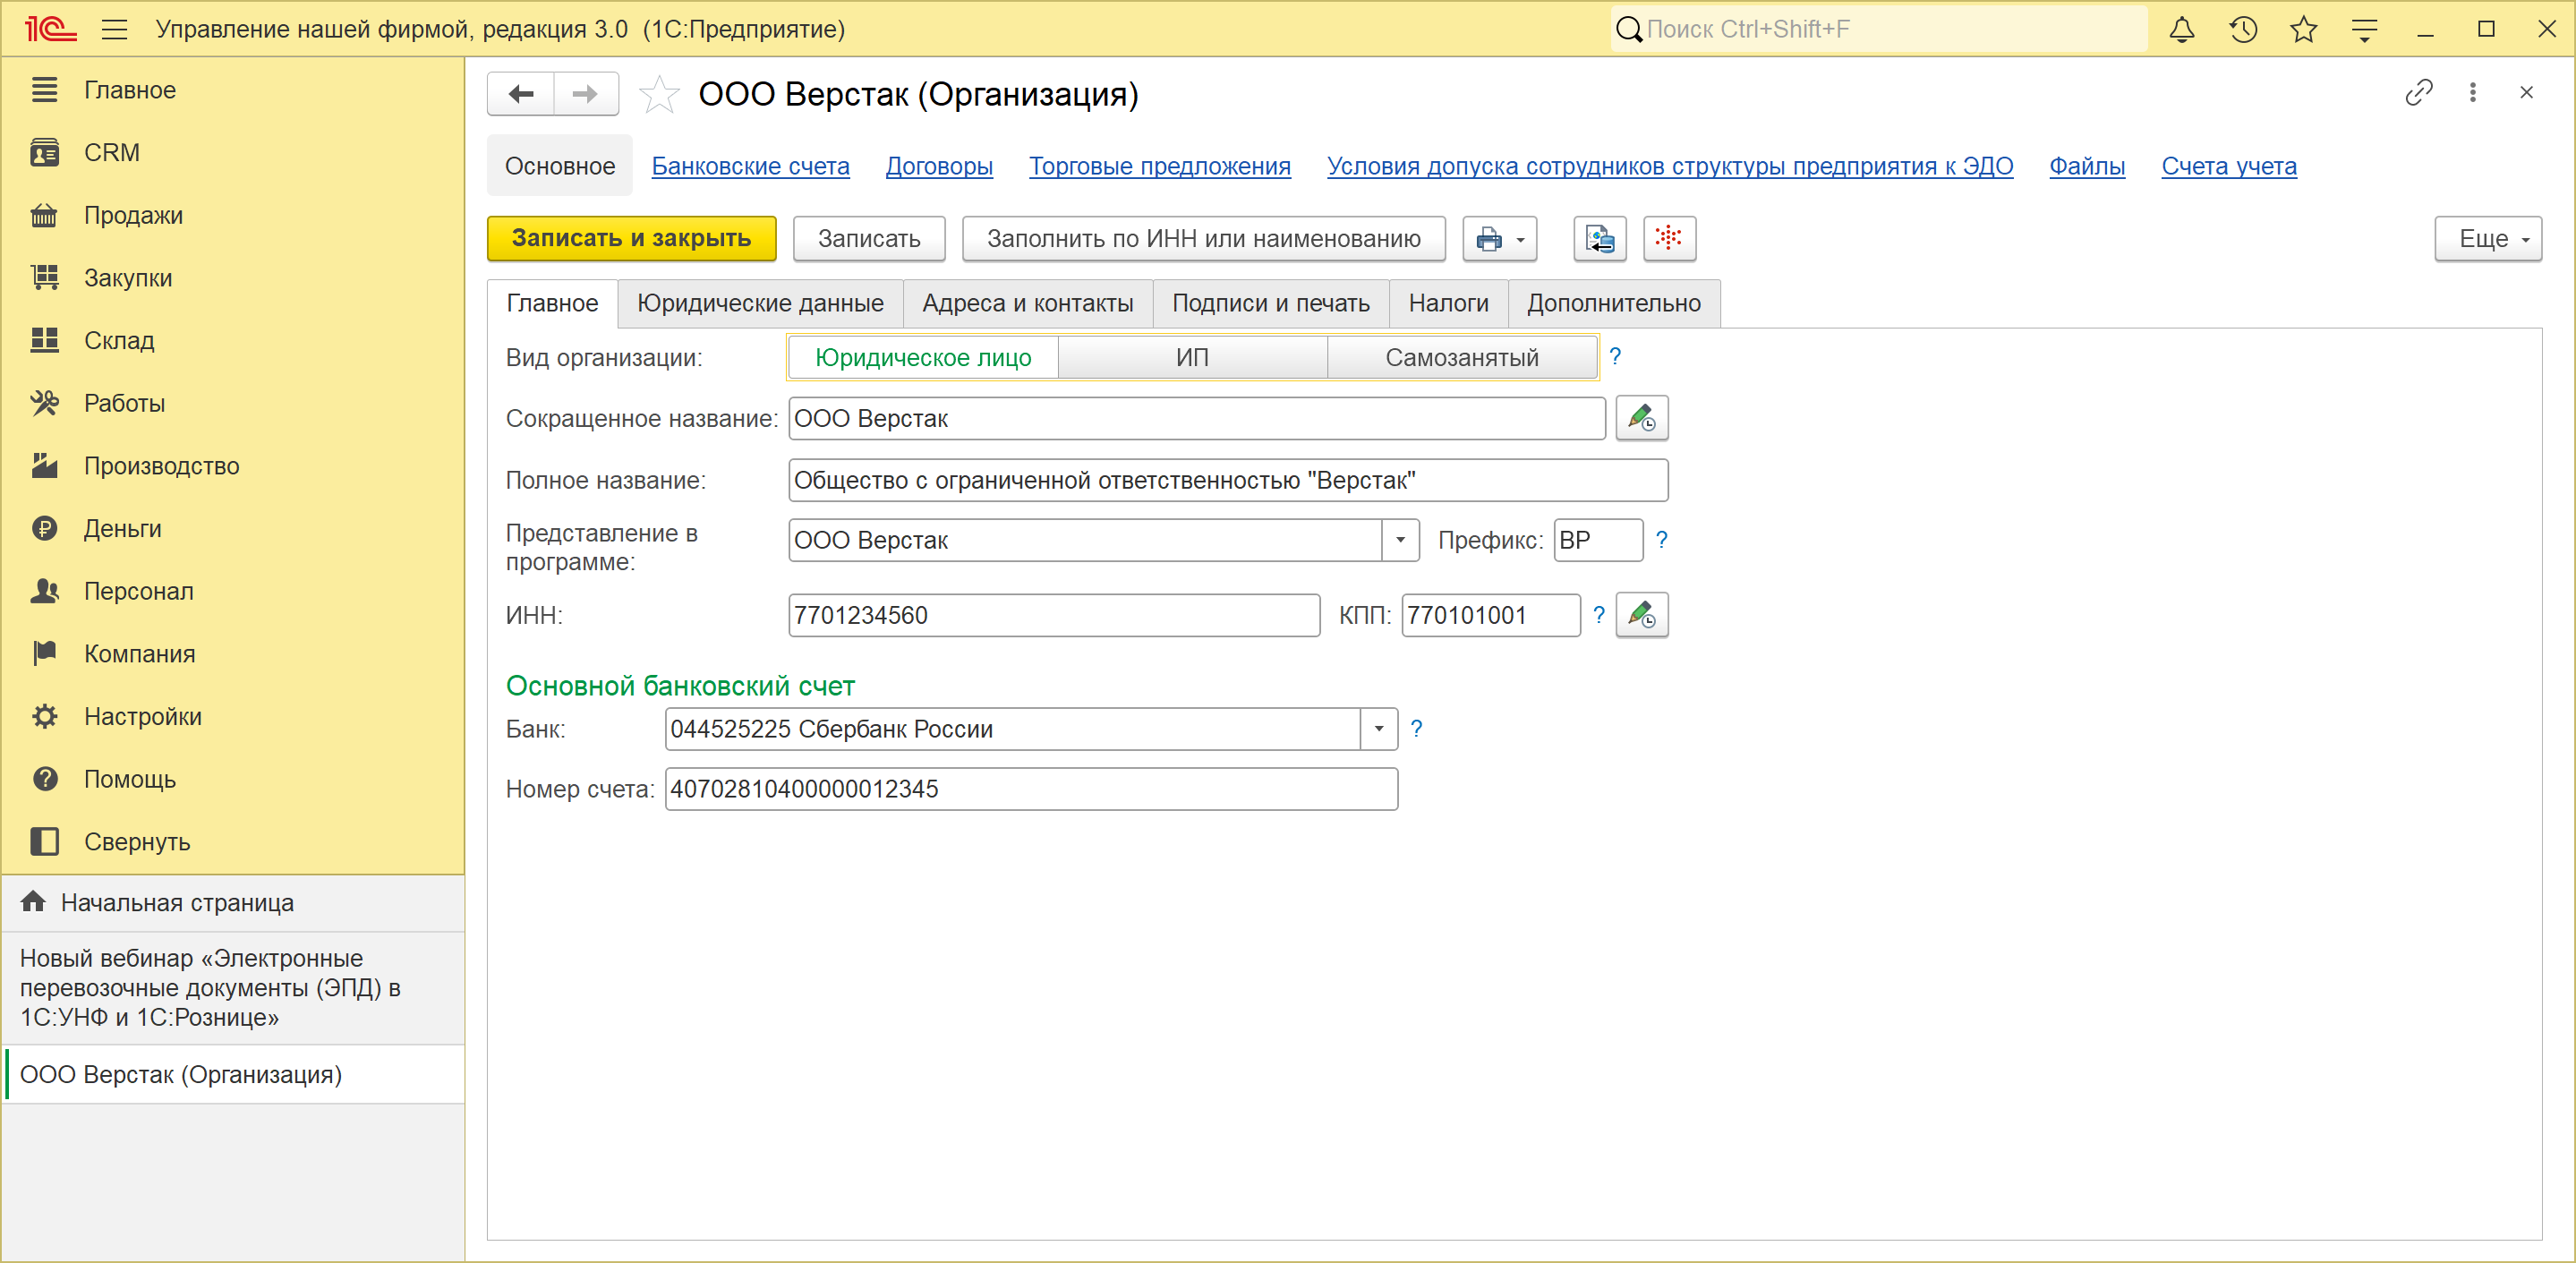Select Юридическое лицо organization type
2576x1263 pixels.
click(923, 358)
